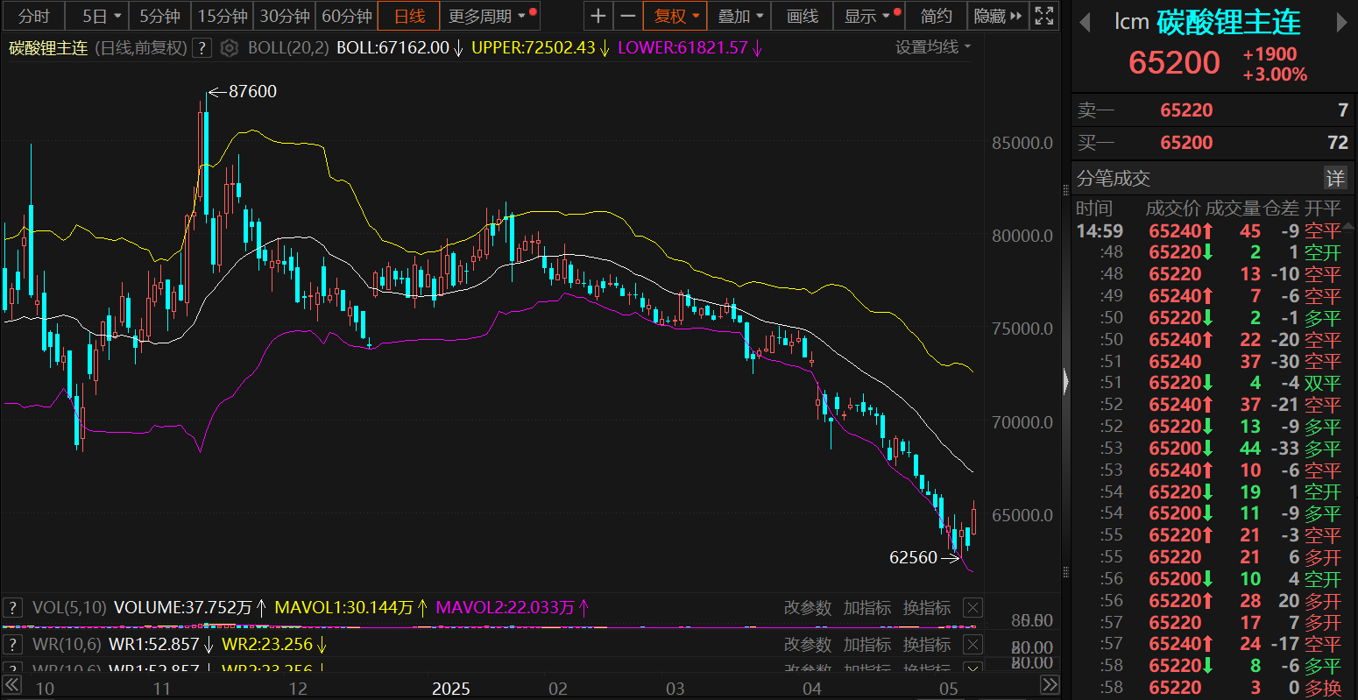Click the fullscreen expand icon
This screenshot has height=700, width=1358.
[x=1043, y=16]
